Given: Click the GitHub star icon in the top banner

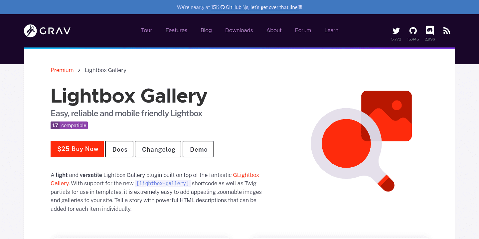Looking at the screenshot, I should pos(222,7).
